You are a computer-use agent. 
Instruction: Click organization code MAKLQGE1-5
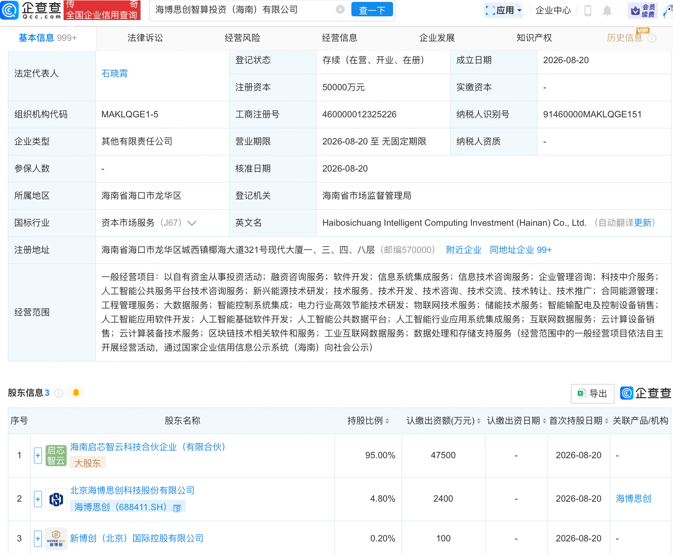click(x=130, y=114)
